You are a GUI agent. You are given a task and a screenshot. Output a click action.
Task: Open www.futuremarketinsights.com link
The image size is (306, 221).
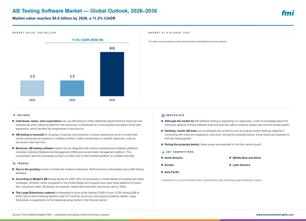click(275, 215)
